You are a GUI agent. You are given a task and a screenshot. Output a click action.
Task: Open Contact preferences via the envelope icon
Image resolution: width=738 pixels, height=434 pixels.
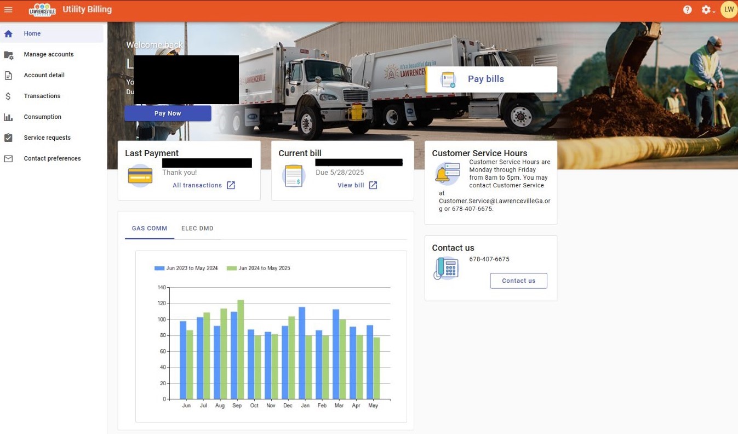click(x=8, y=158)
